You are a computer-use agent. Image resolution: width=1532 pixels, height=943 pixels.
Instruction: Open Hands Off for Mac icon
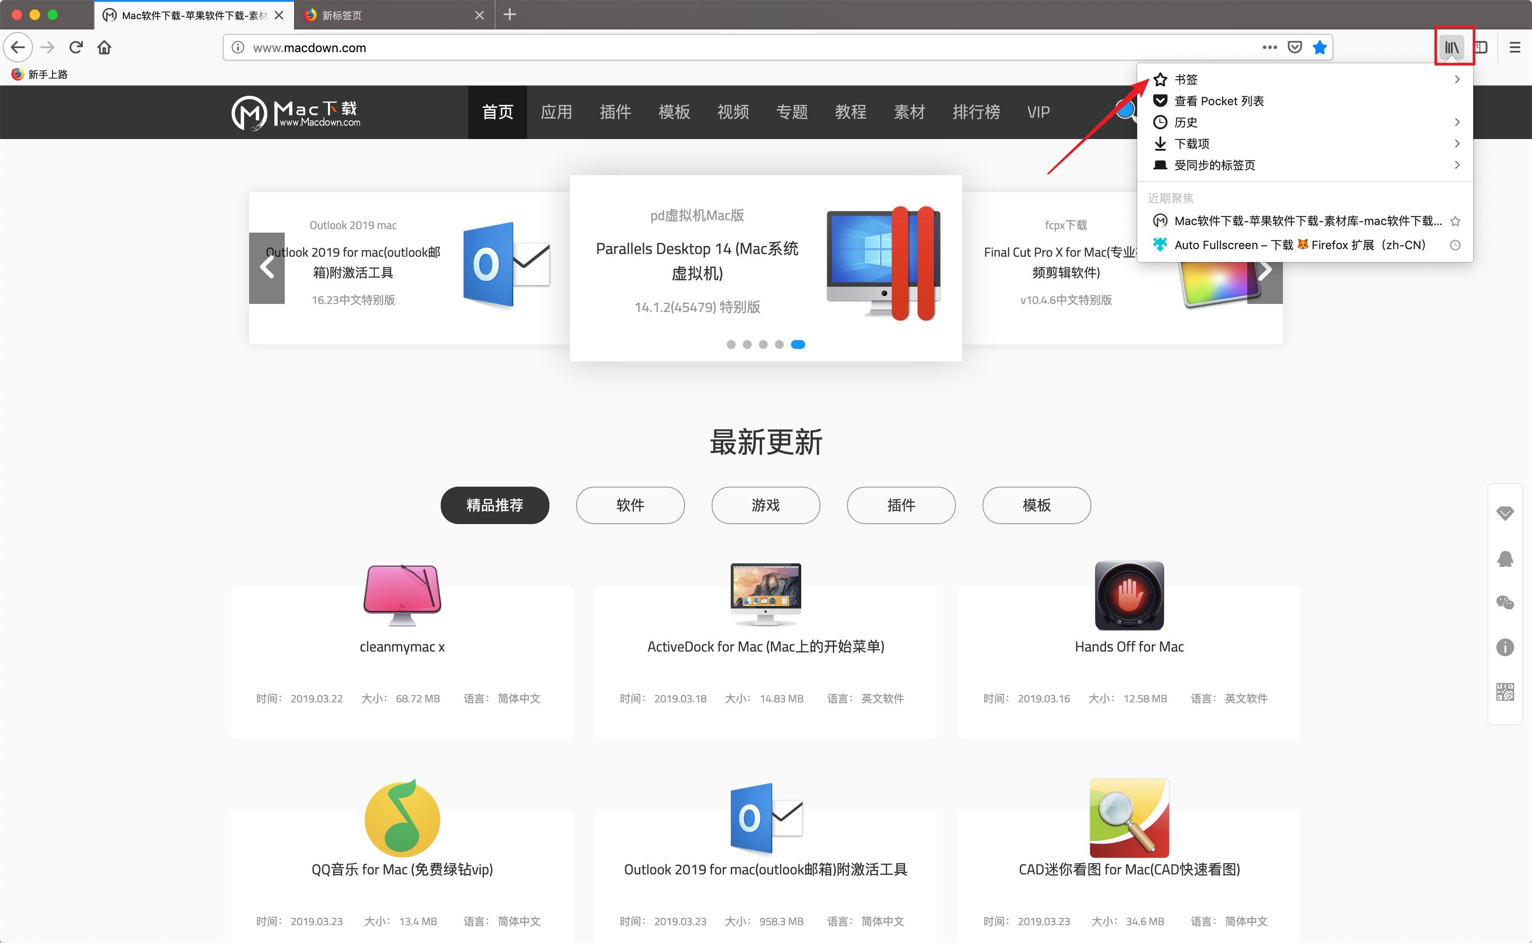tap(1129, 595)
